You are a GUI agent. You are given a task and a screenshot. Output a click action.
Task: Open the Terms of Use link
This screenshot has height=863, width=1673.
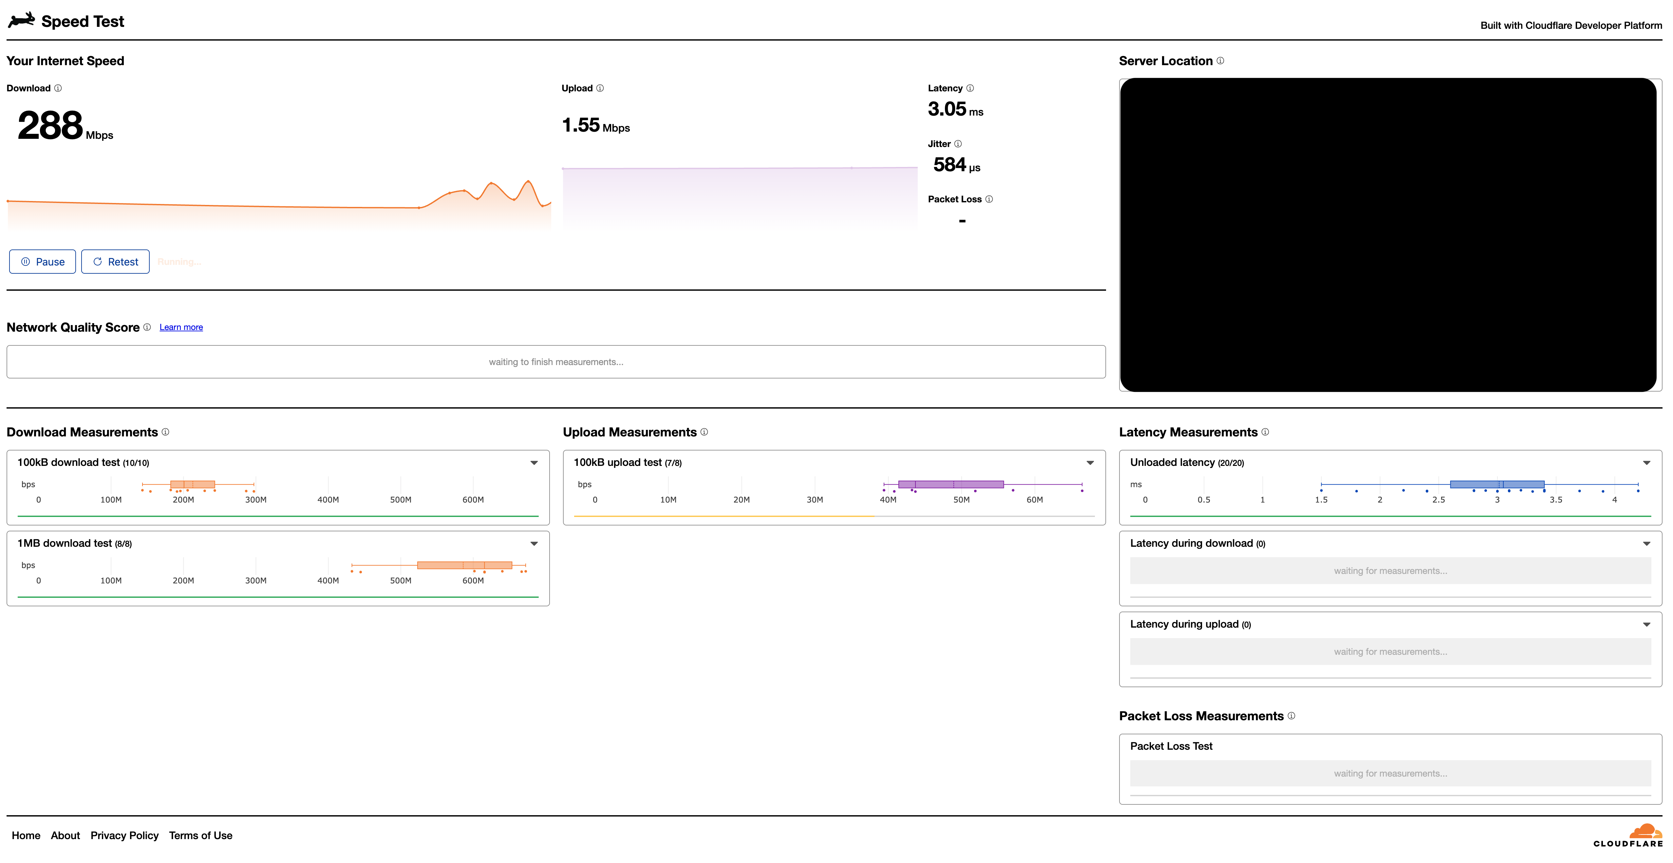click(201, 836)
